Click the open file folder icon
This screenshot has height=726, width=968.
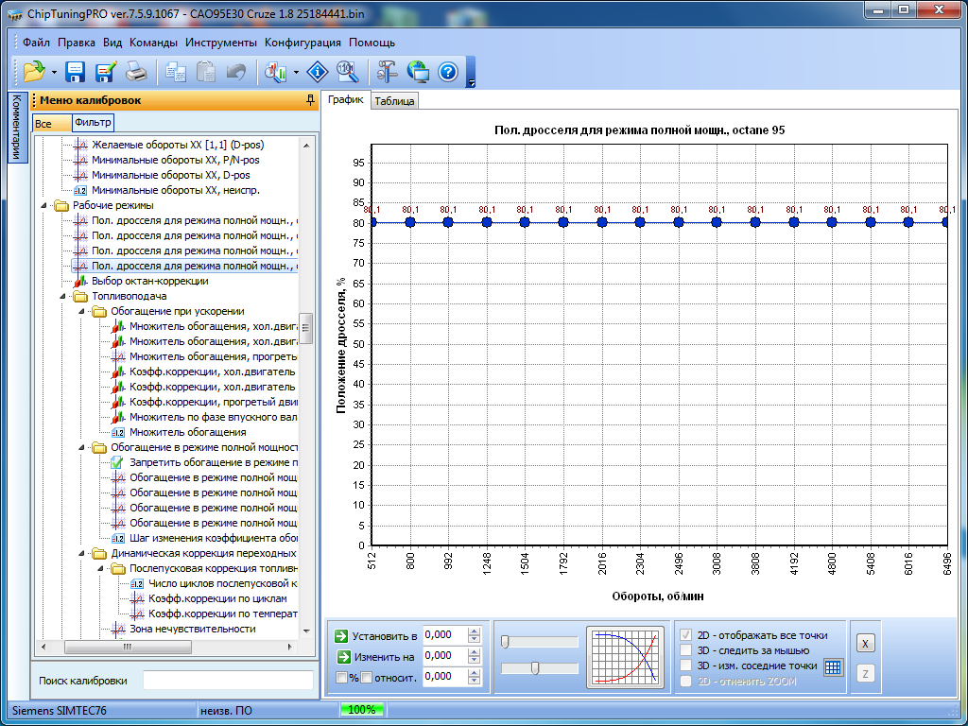34,71
